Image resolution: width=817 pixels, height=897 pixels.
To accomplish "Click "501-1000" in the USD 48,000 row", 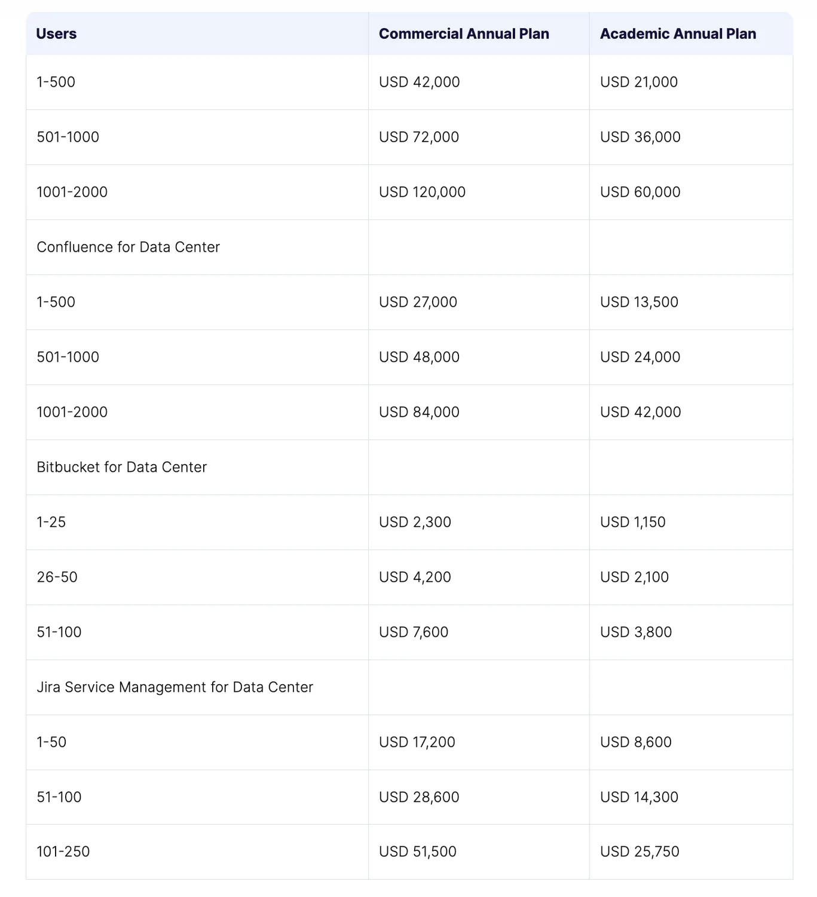I will [68, 357].
